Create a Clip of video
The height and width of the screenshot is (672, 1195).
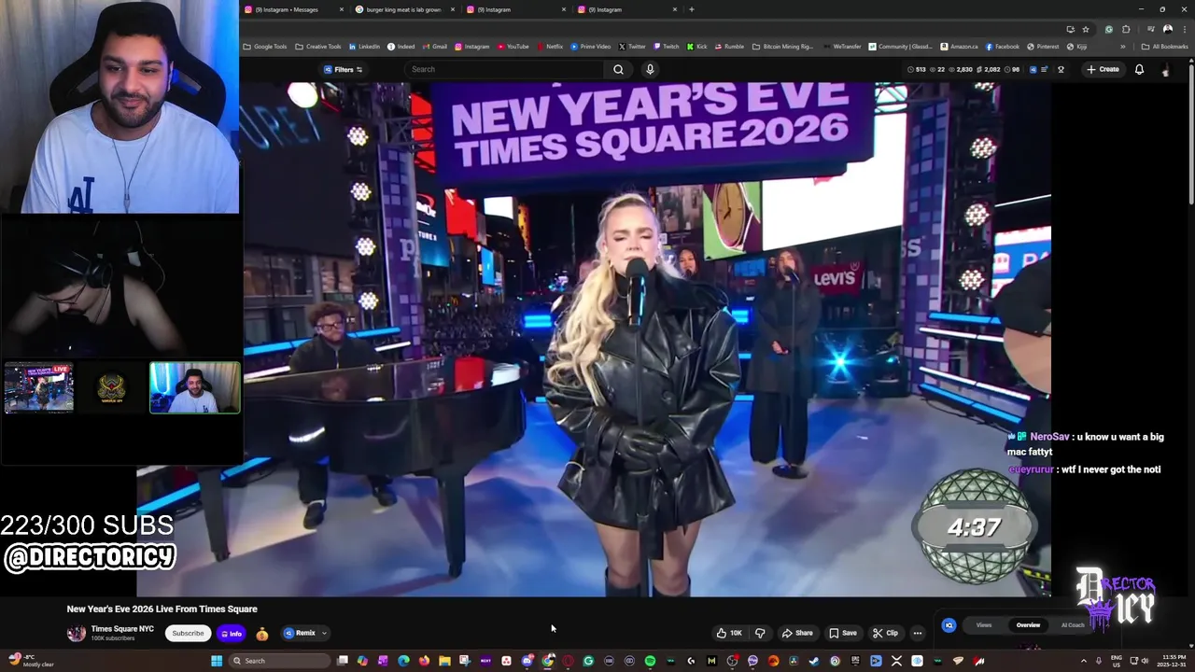click(x=885, y=633)
